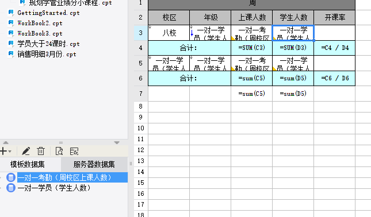This screenshot has height=217, width=371.
Task: Select the 一对一考勤 cell in row 3
Action: (x=251, y=33)
